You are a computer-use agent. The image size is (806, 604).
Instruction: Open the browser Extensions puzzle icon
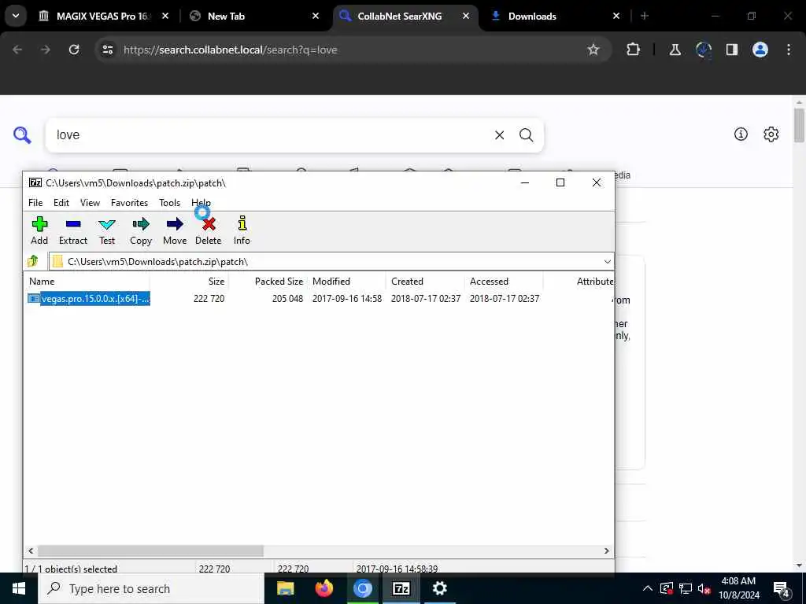click(x=634, y=50)
